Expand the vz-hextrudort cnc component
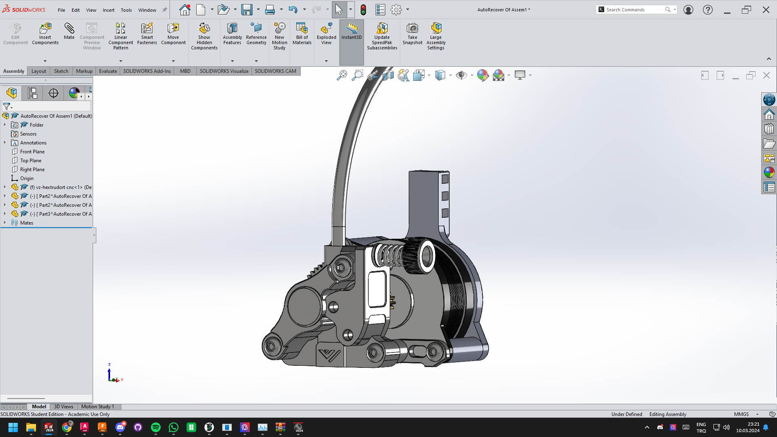777x437 pixels. pos(5,187)
